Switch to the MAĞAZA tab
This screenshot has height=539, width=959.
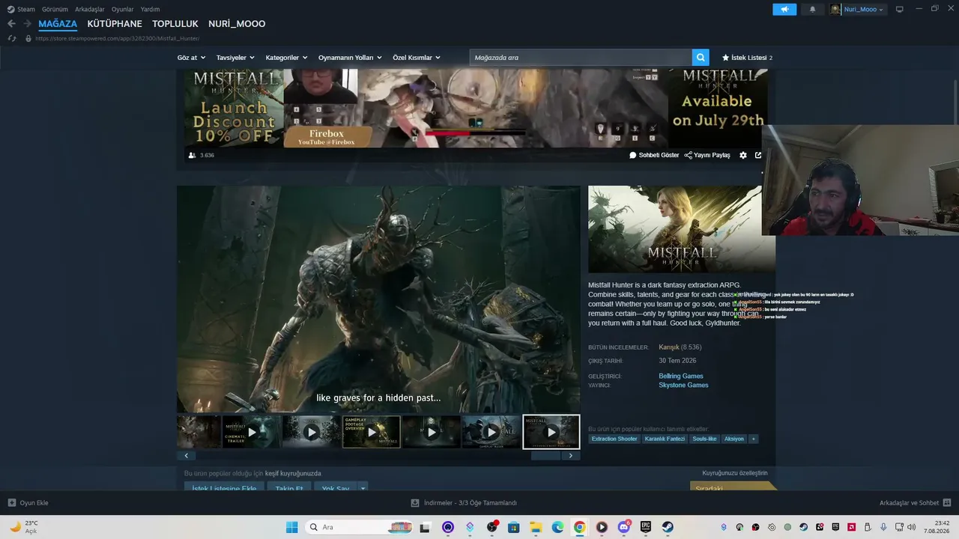coord(58,24)
